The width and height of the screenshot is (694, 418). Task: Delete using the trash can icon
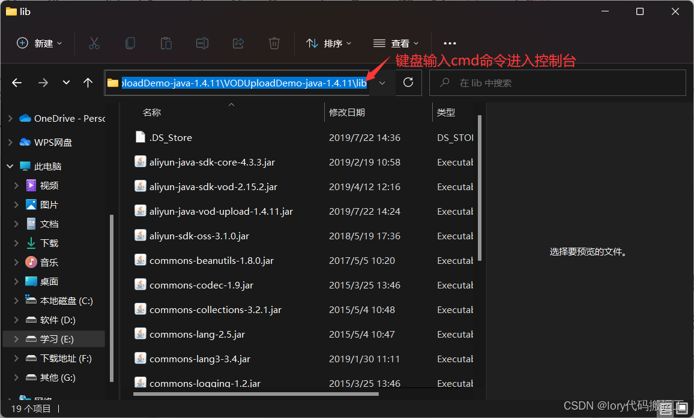(x=274, y=43)
